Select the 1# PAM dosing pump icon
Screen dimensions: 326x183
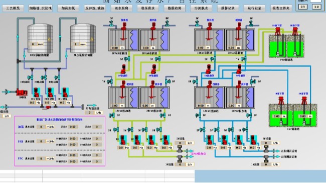click(x=123, y=140)
